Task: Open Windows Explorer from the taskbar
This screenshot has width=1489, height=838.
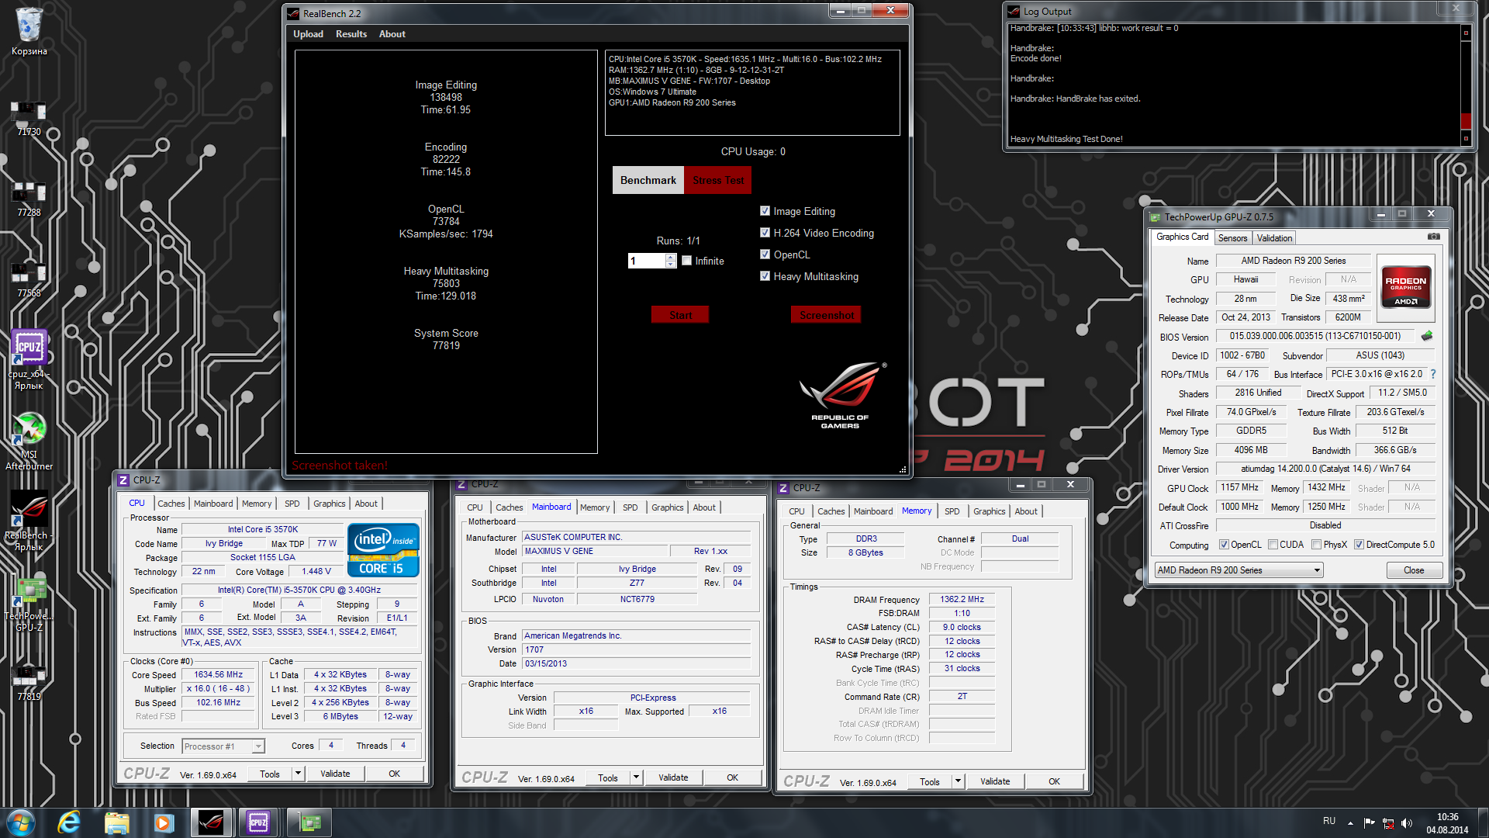Action: (x=116, y=822)
